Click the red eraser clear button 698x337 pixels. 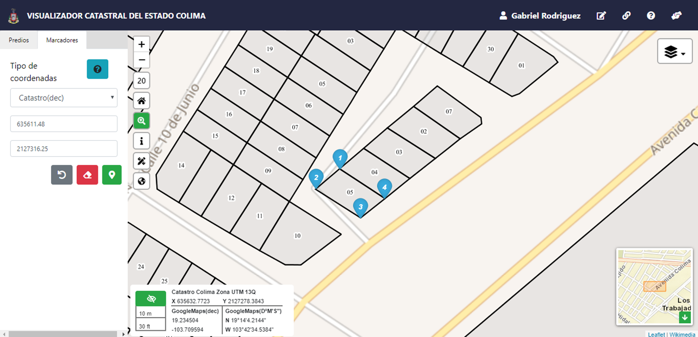click(87, 175)
